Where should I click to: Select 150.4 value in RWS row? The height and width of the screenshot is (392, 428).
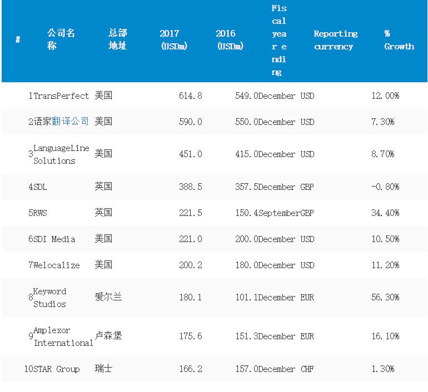[247, 213]
